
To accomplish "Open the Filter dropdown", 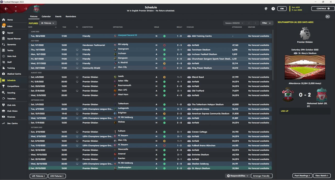I will tap(267, 23).
